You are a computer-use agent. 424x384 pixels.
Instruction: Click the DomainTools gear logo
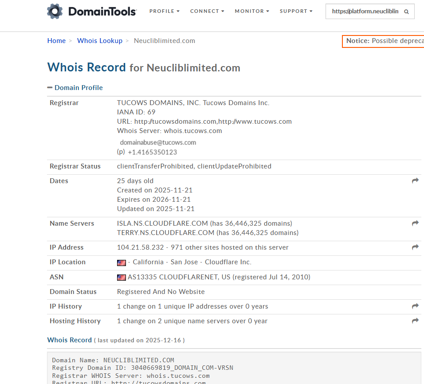click(x=55, y=12)
